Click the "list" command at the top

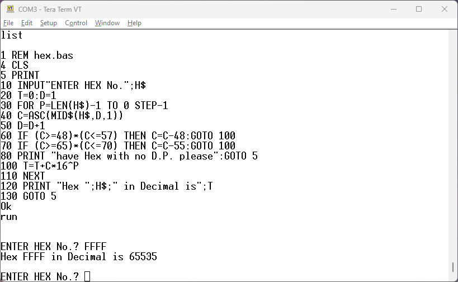tap(12, 35)
